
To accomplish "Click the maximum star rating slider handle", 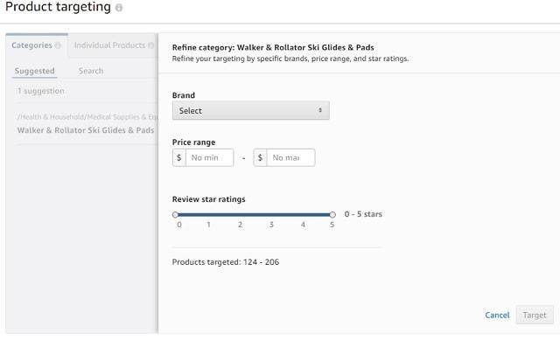I will coord(332,215).
